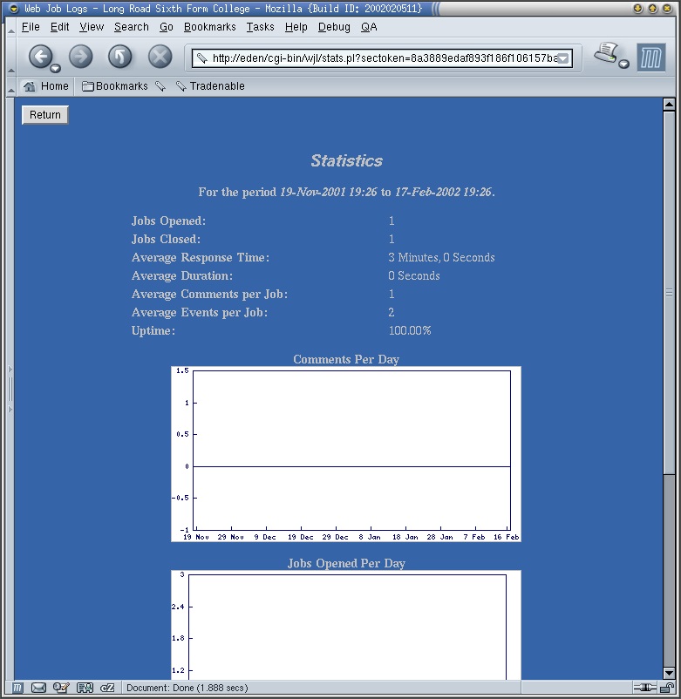
Task: Collapse the menu bar using its grippy
Action: [x=10, y=28]
